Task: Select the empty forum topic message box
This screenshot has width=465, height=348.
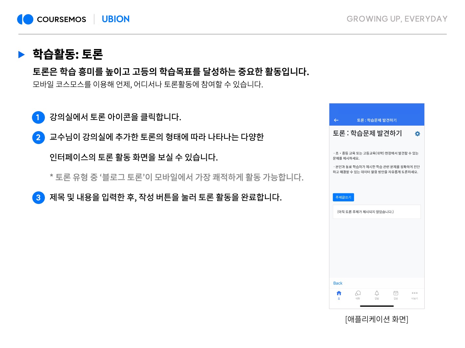Action: [x=377, y=212]
